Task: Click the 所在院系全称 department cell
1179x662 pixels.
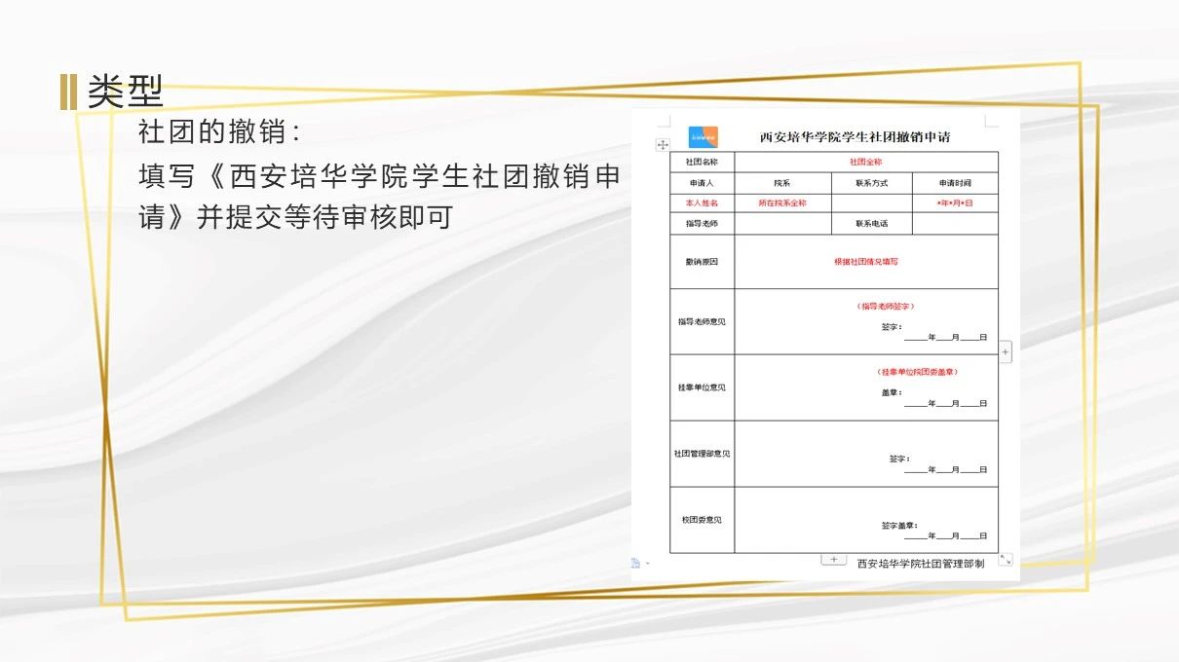Action: coord(782,203)
